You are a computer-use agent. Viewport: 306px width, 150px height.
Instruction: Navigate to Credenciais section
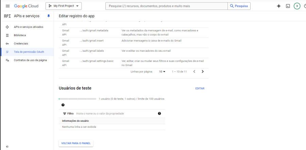coord(21,44)
